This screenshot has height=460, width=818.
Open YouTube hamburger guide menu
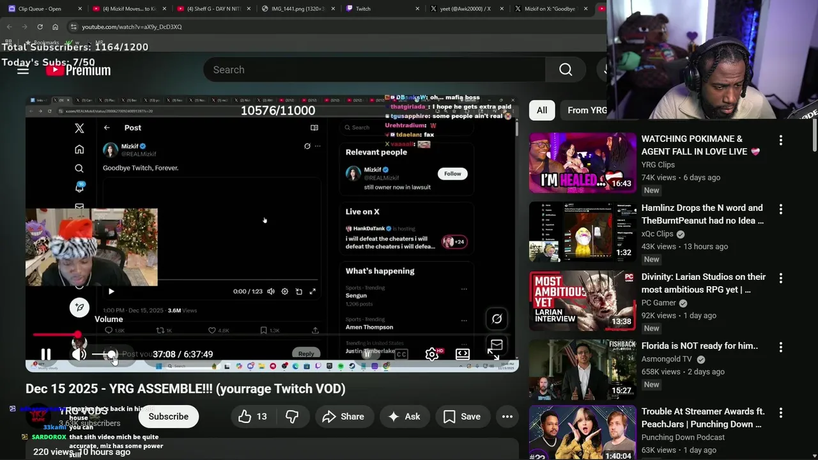(x=23, y=70)
